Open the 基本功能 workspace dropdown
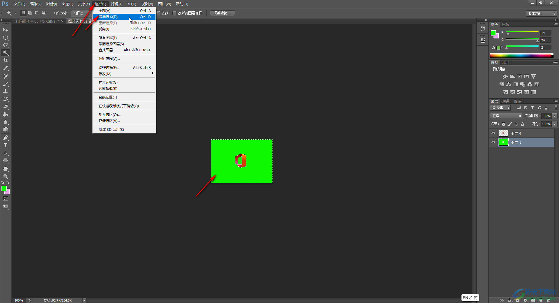The height and width of the screenshot is (303, 559). point(542,13)
